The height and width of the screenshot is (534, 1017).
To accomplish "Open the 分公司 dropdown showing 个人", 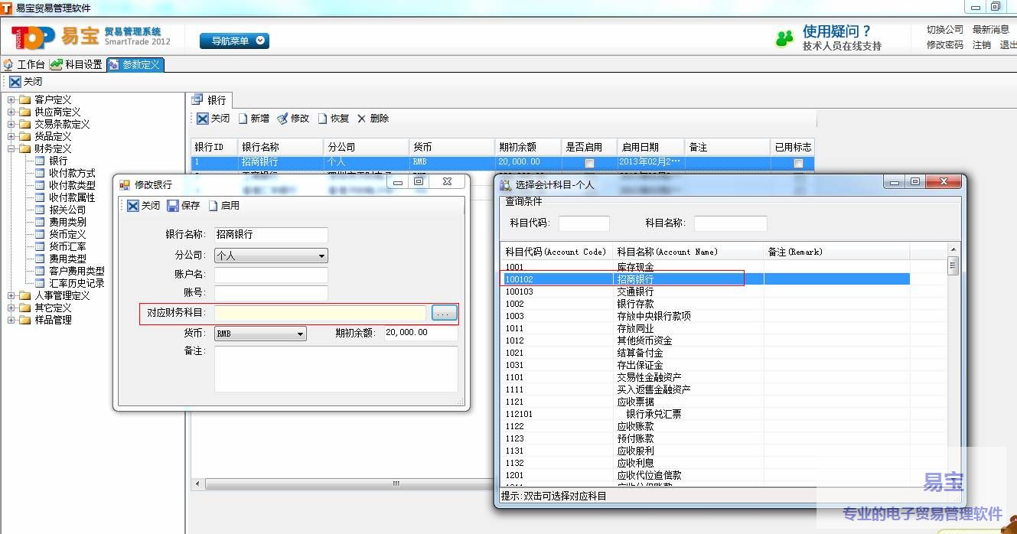I will coord(271,256).
